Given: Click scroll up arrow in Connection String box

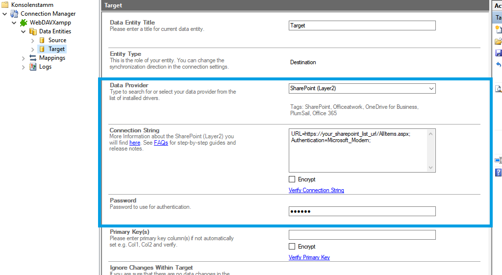Looking at the screenshot, I should pyautogui.click(x=430, y=134).
